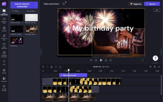This screenshot has height=102, width=163.
Task: Duplicate the selected clip
Action: [x=60, y=67]
